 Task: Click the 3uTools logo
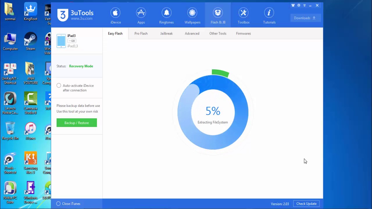pyautogui.click(x=75, y=15)
